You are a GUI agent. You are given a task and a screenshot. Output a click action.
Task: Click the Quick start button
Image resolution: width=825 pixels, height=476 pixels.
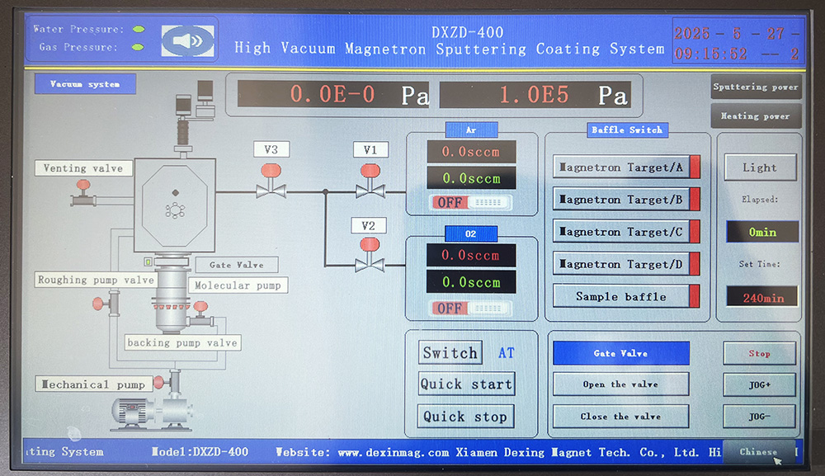[466, 384]
